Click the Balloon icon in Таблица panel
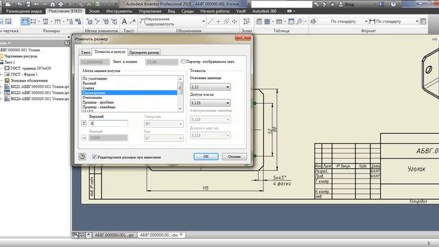This screenshot has height=247, width=439. [x=300, y=21]
